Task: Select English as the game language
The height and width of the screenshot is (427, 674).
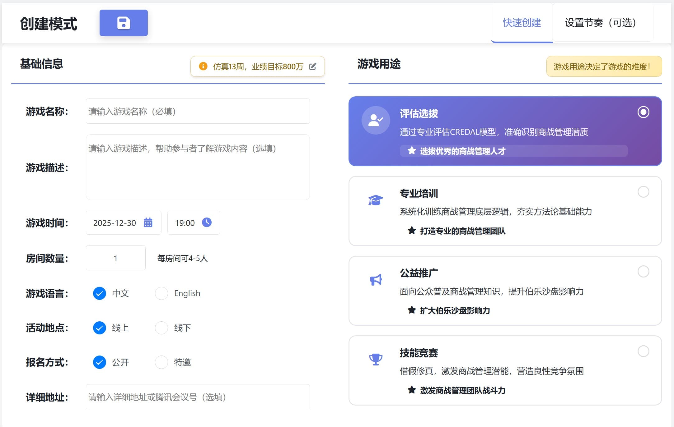Action: click(161, 293)
